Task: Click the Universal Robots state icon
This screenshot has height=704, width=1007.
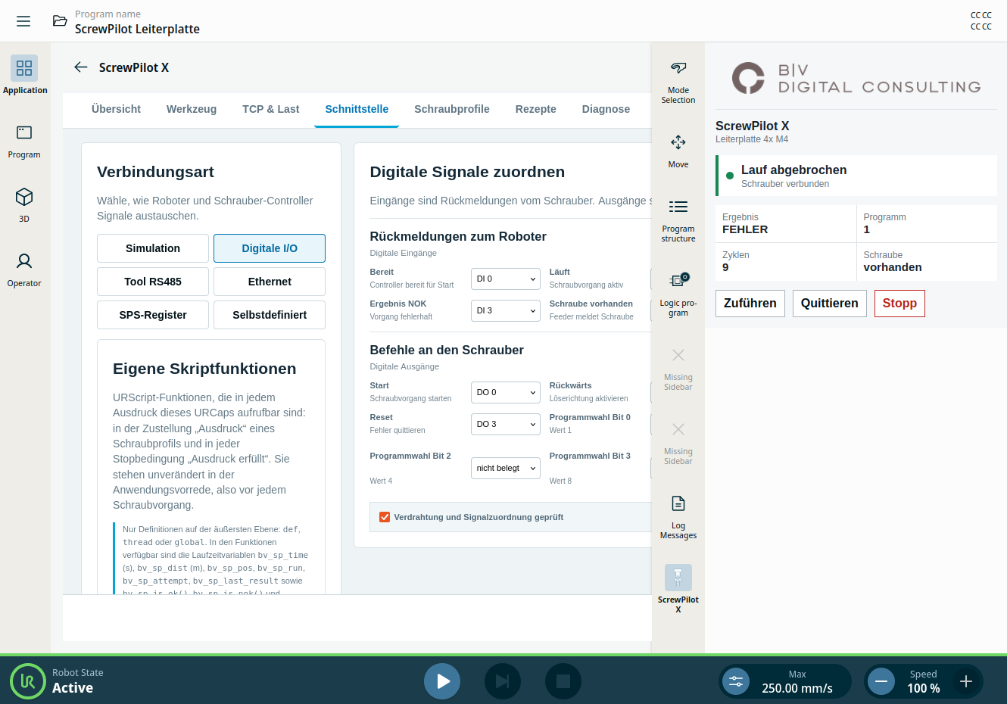Action: (28, 681)
